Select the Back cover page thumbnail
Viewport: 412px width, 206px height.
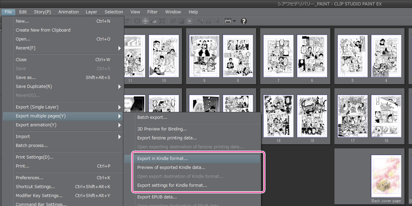pos(386,176)
